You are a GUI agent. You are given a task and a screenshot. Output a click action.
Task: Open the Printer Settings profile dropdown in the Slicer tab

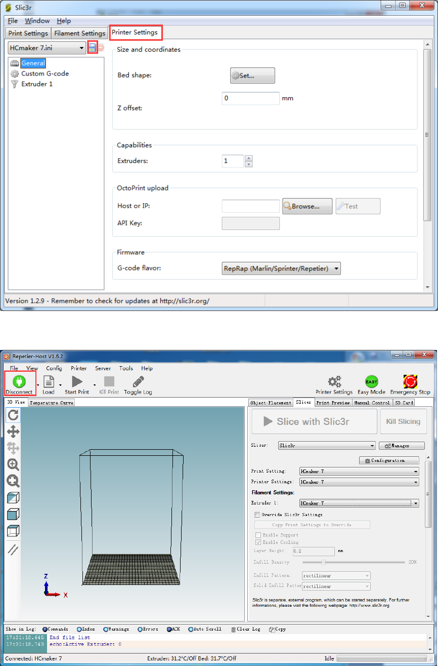(359, 482)
